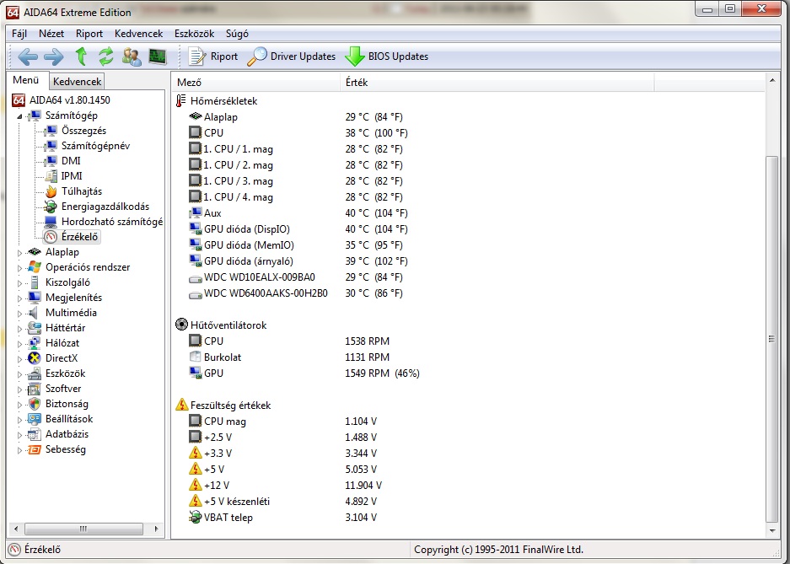
Task: Select the AIDA64 v1.80.1450 root node
Action: [61, 99]
